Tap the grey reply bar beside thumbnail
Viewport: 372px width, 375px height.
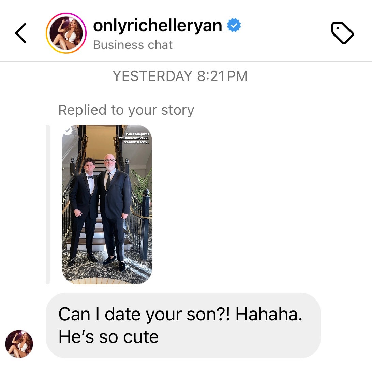pos(47,205)
